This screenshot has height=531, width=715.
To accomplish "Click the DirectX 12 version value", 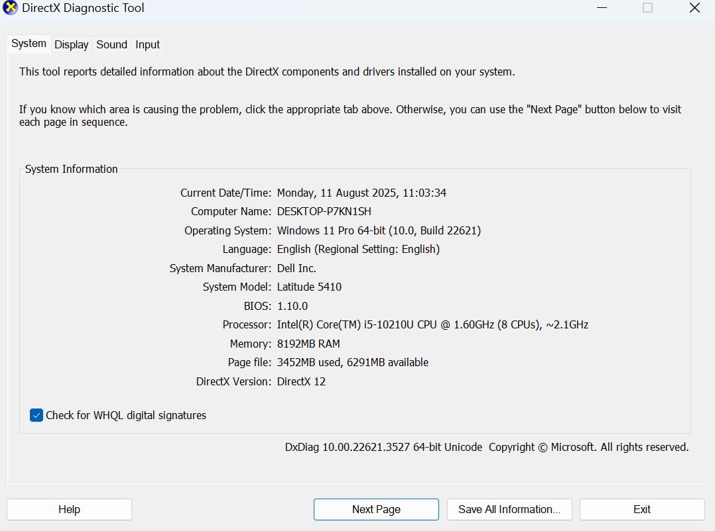I will tap(301, 382).
